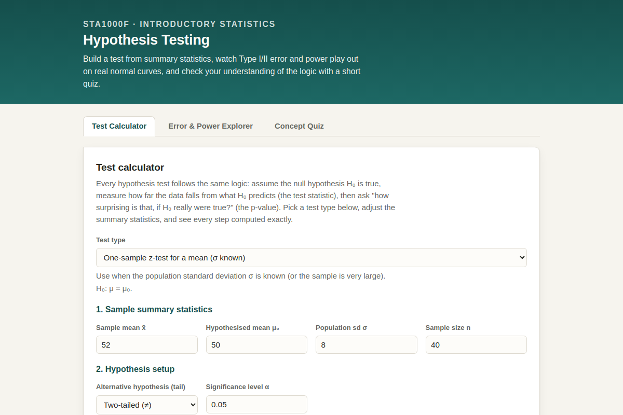Click the 'Hypothesised mean μ₀' label
623x415 pixels.
[242, 327]
